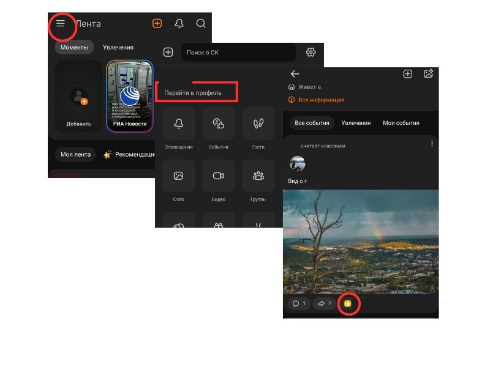Image resolution: width=490 pixels, height=367 pixels.
Task: Open settings gear next to search field
Action: point(311,53)
